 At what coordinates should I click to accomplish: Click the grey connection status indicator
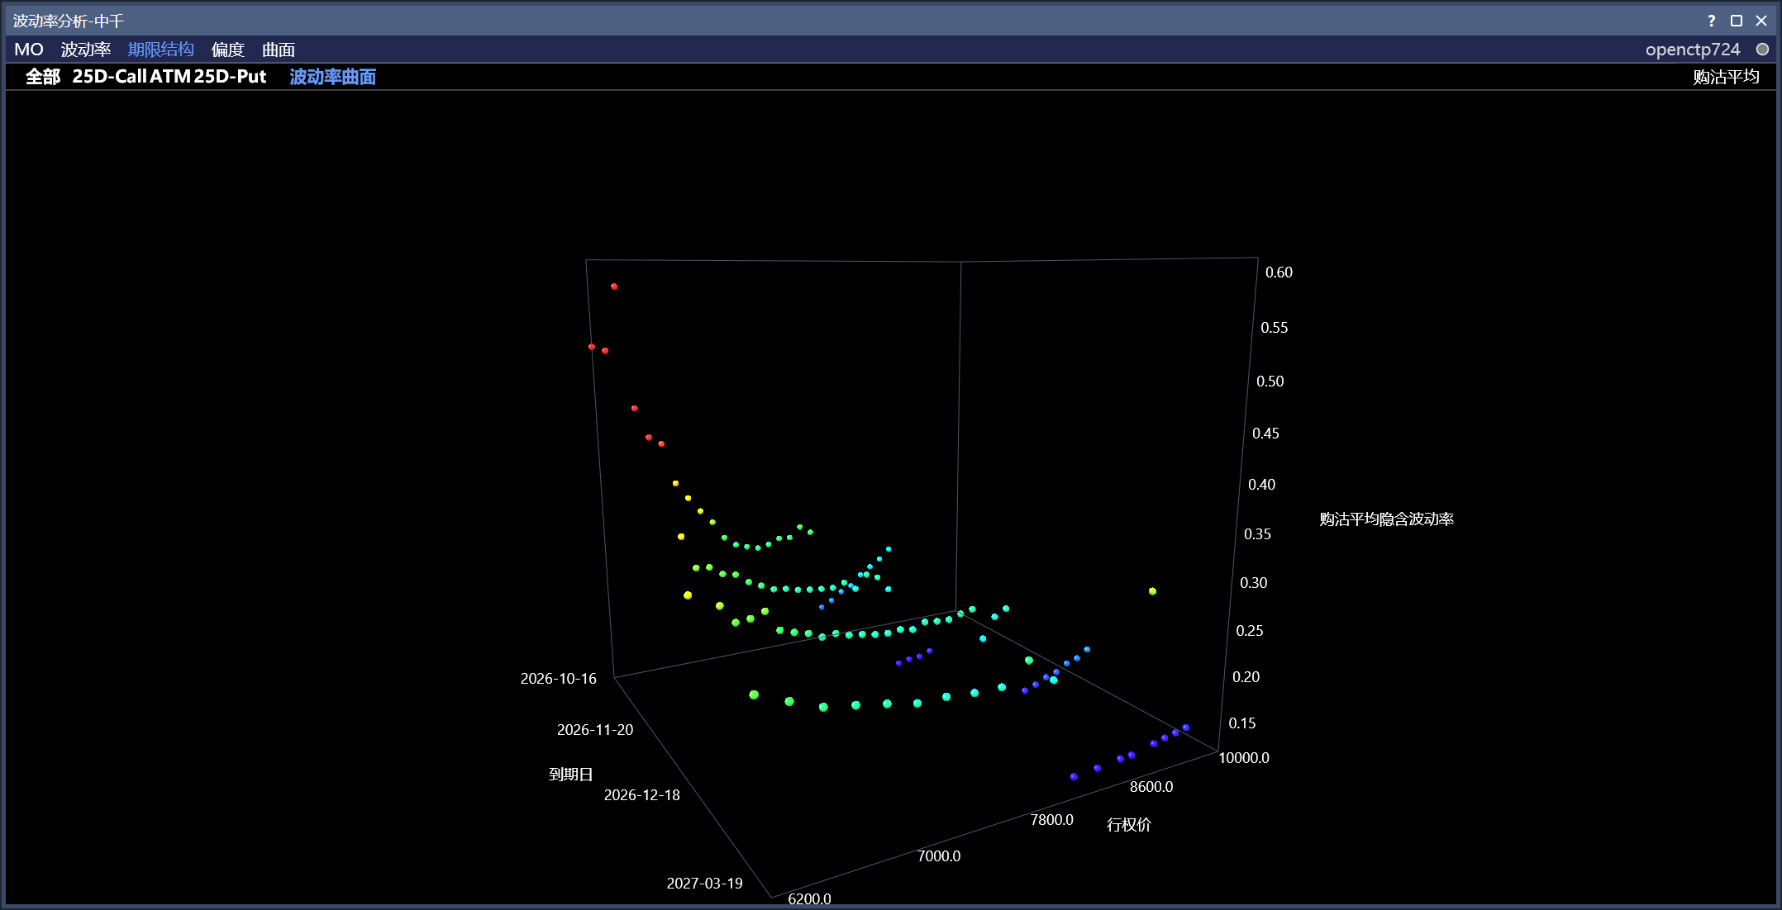point(1762,50)
